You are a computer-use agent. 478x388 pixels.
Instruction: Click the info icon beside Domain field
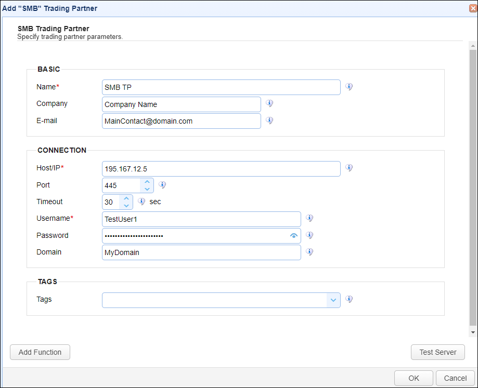(x=309, y=252)
